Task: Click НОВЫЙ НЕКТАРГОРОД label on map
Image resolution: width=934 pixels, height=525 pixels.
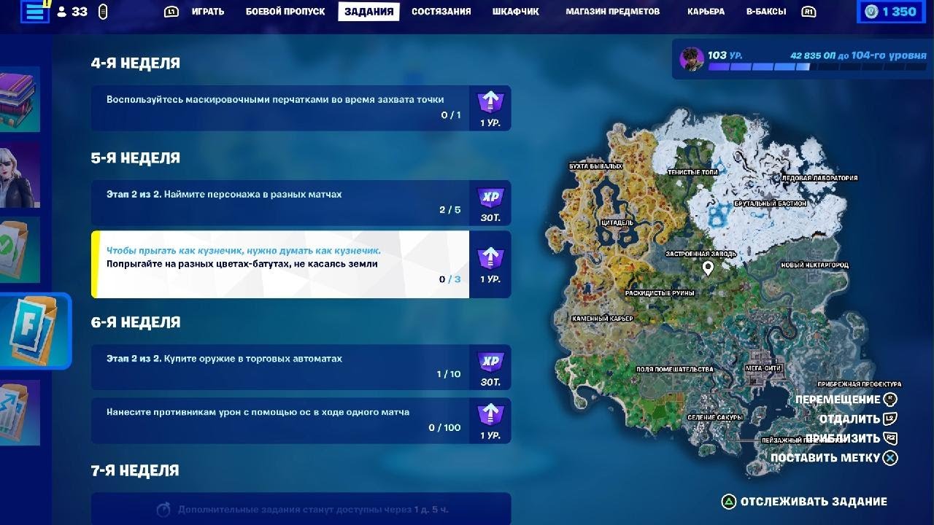Action: point(814,265)
